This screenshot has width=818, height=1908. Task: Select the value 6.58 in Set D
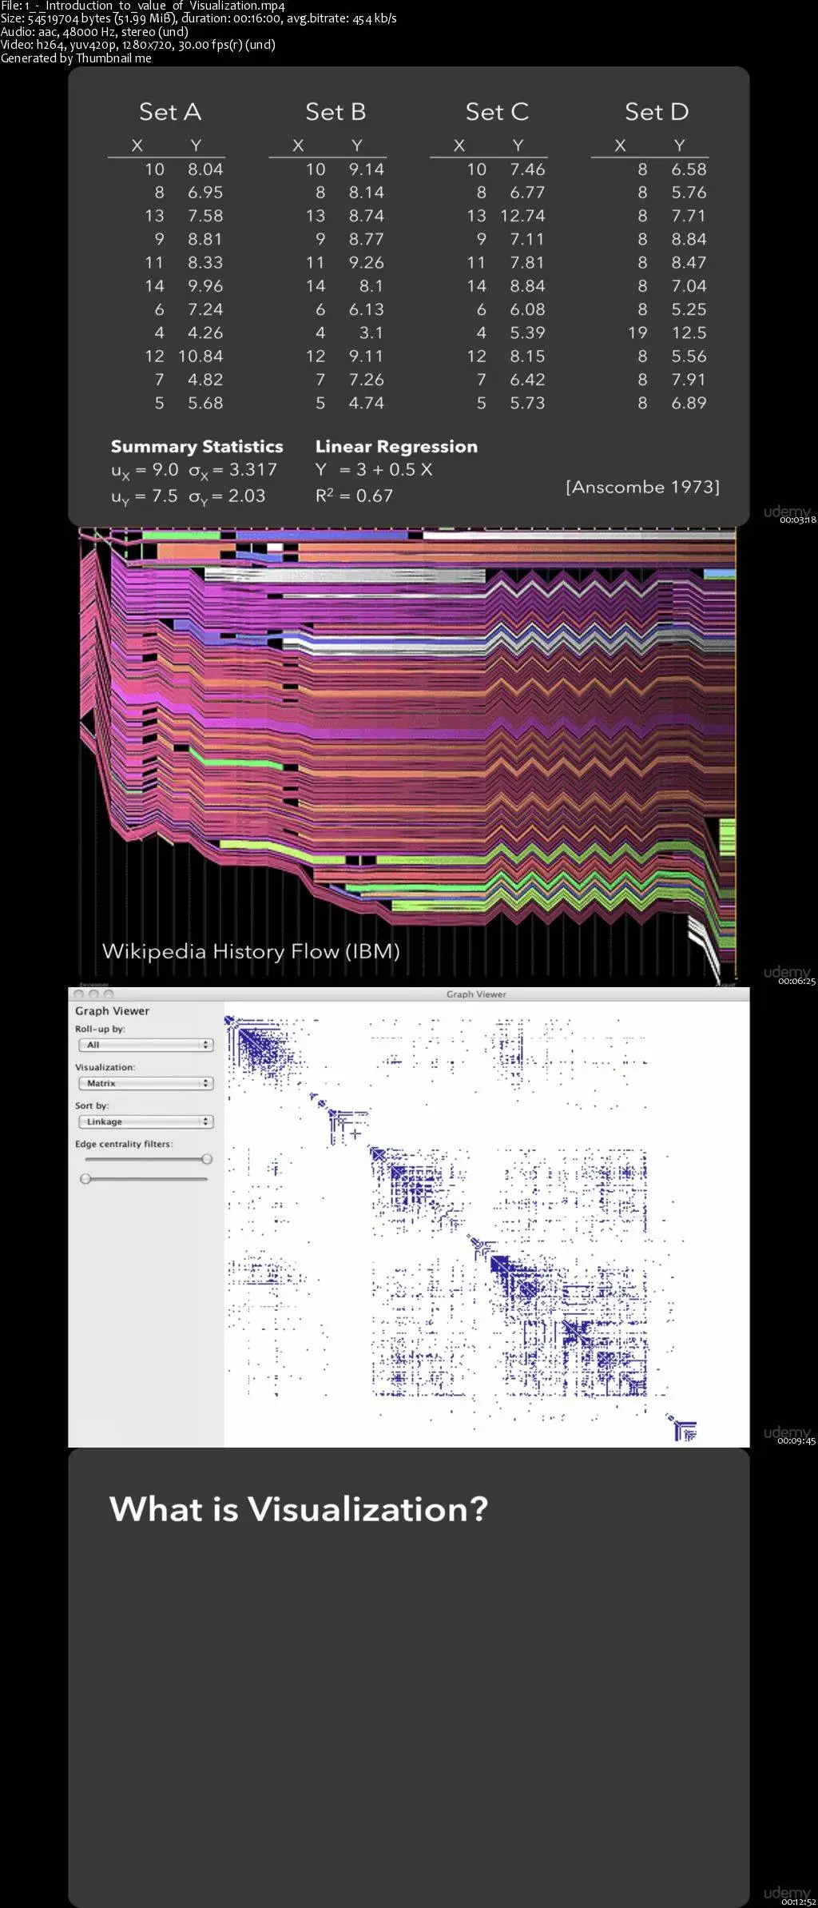coord(689,169)
